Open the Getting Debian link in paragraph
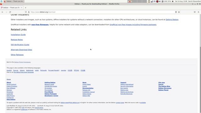 coord(172,19)
